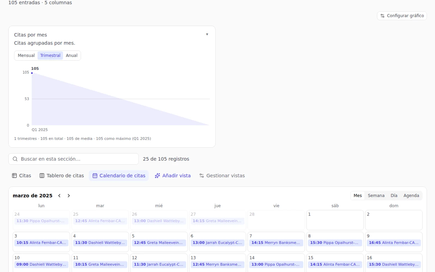Switch calendar to Agenda view
The width and height of the screenshot is (435, 272).
coord(411,196)
